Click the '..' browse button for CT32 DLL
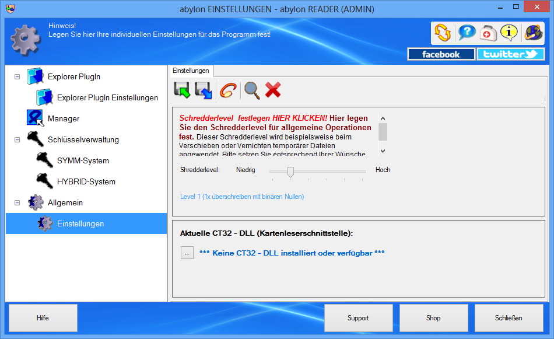The width and height of the screenshot is (554, 339). click(187, 253)
